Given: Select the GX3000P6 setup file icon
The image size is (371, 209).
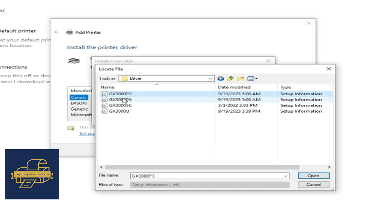Looking at the screenshot, I should click(x=104, y=100).
